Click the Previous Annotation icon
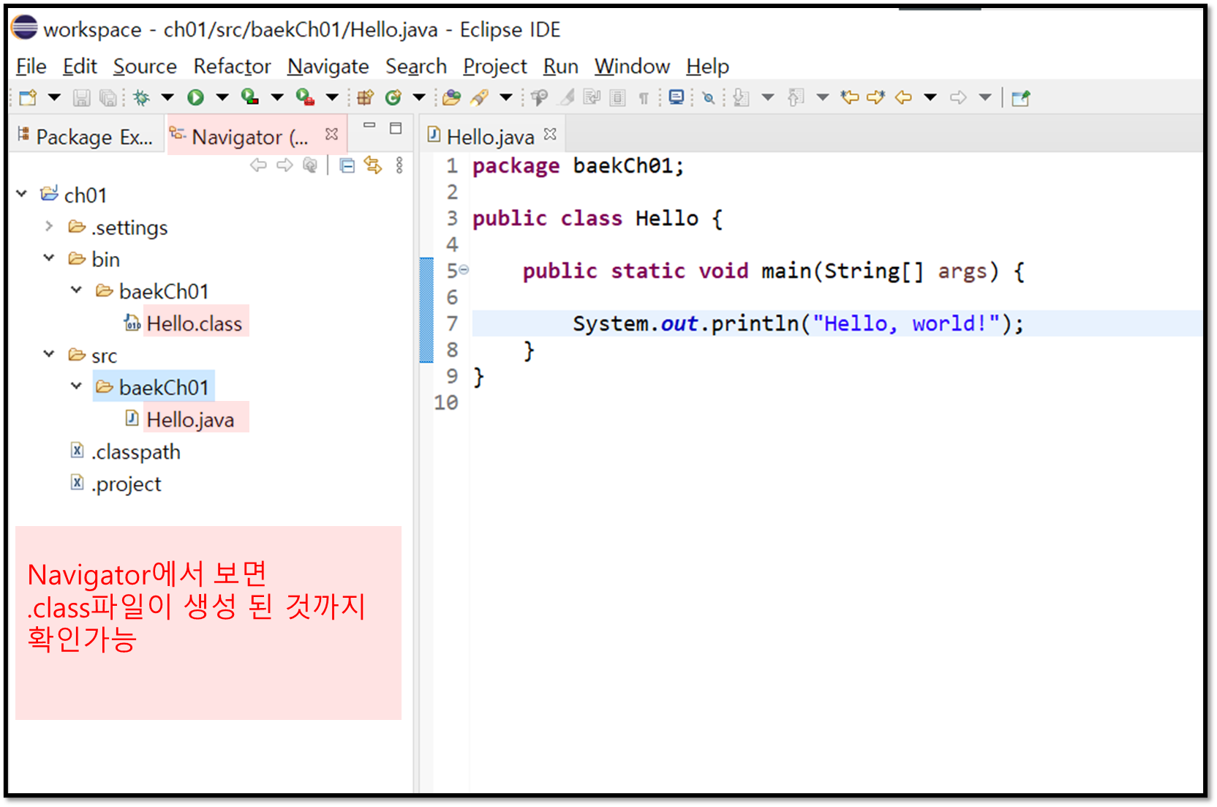This screenshot has height=807, width=1217. (x=796, y=97)
